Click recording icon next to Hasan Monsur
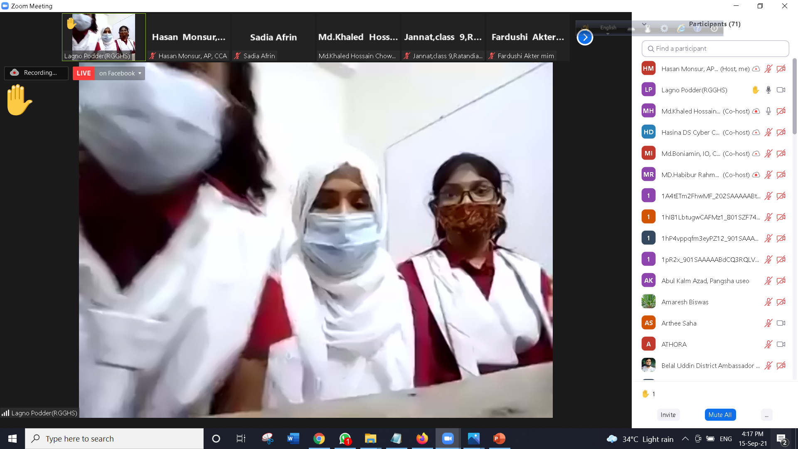Image resolution: width=798 pixels, height=449 pixels. (x=756, y=69)
